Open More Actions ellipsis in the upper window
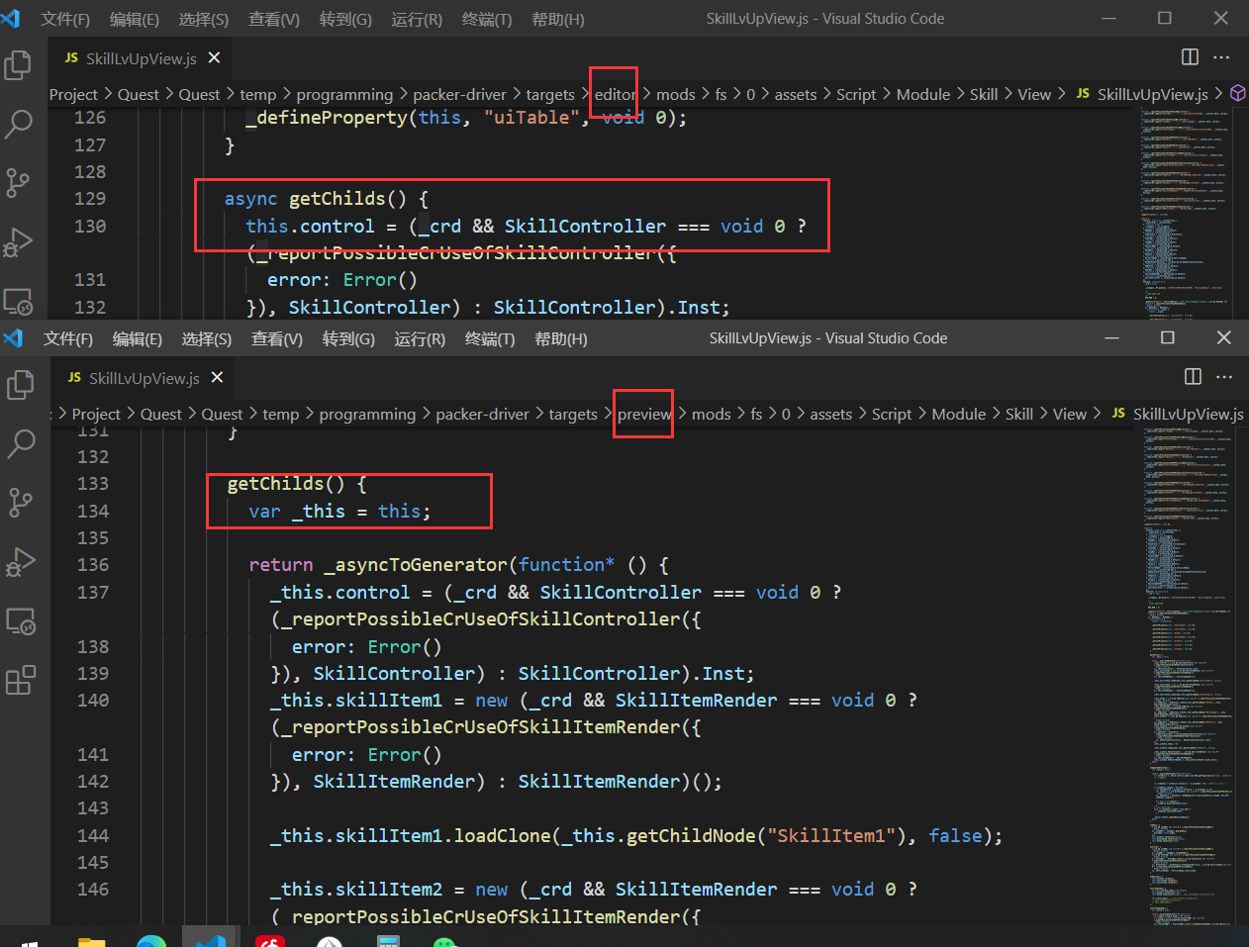Screen dimensions: 1249x947 pos(1222,57)
